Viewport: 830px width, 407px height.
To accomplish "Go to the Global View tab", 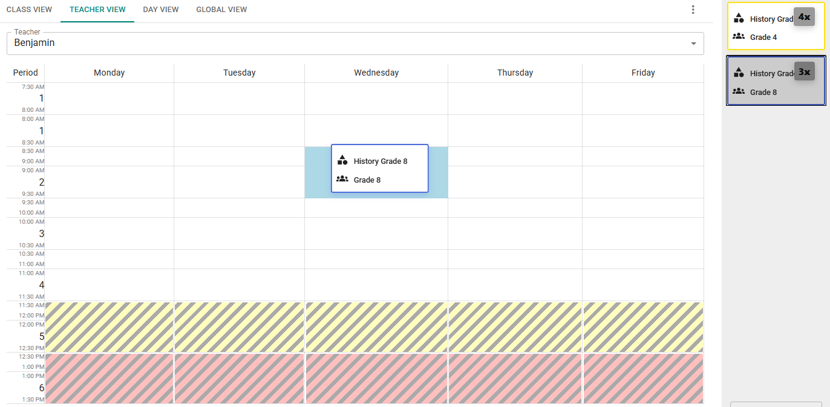I will [x=221, y=10].
